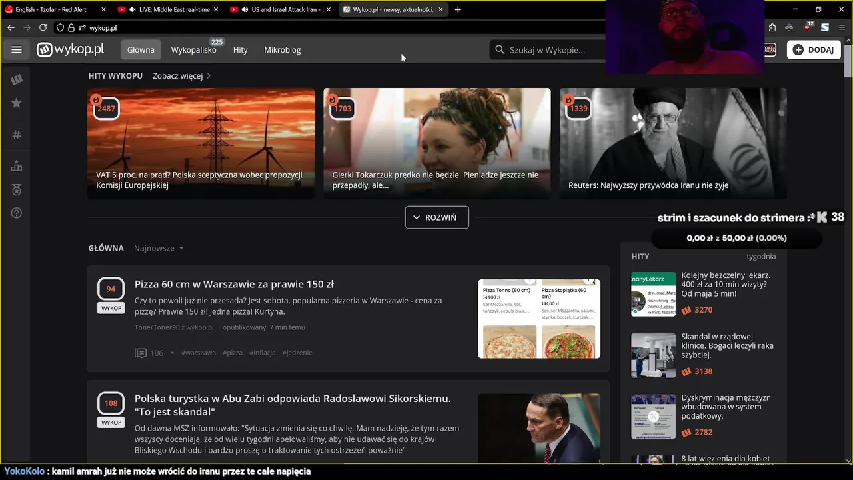The height and width of the screenshot is (480, 853).
Task: Open VAT 5 proc. na prąd hit card
Action: pos(201,143)
